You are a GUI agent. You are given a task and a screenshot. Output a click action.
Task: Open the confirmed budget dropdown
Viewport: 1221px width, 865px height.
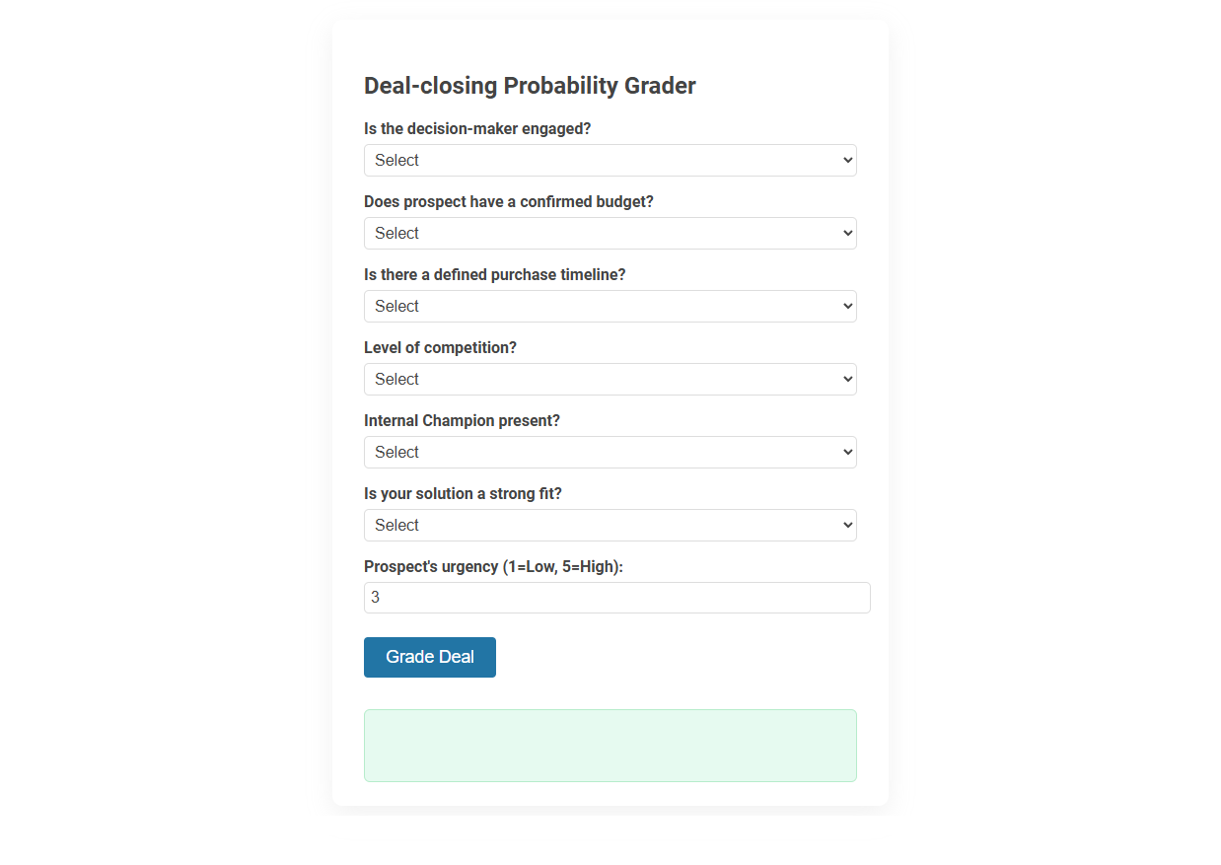point(610,233)
